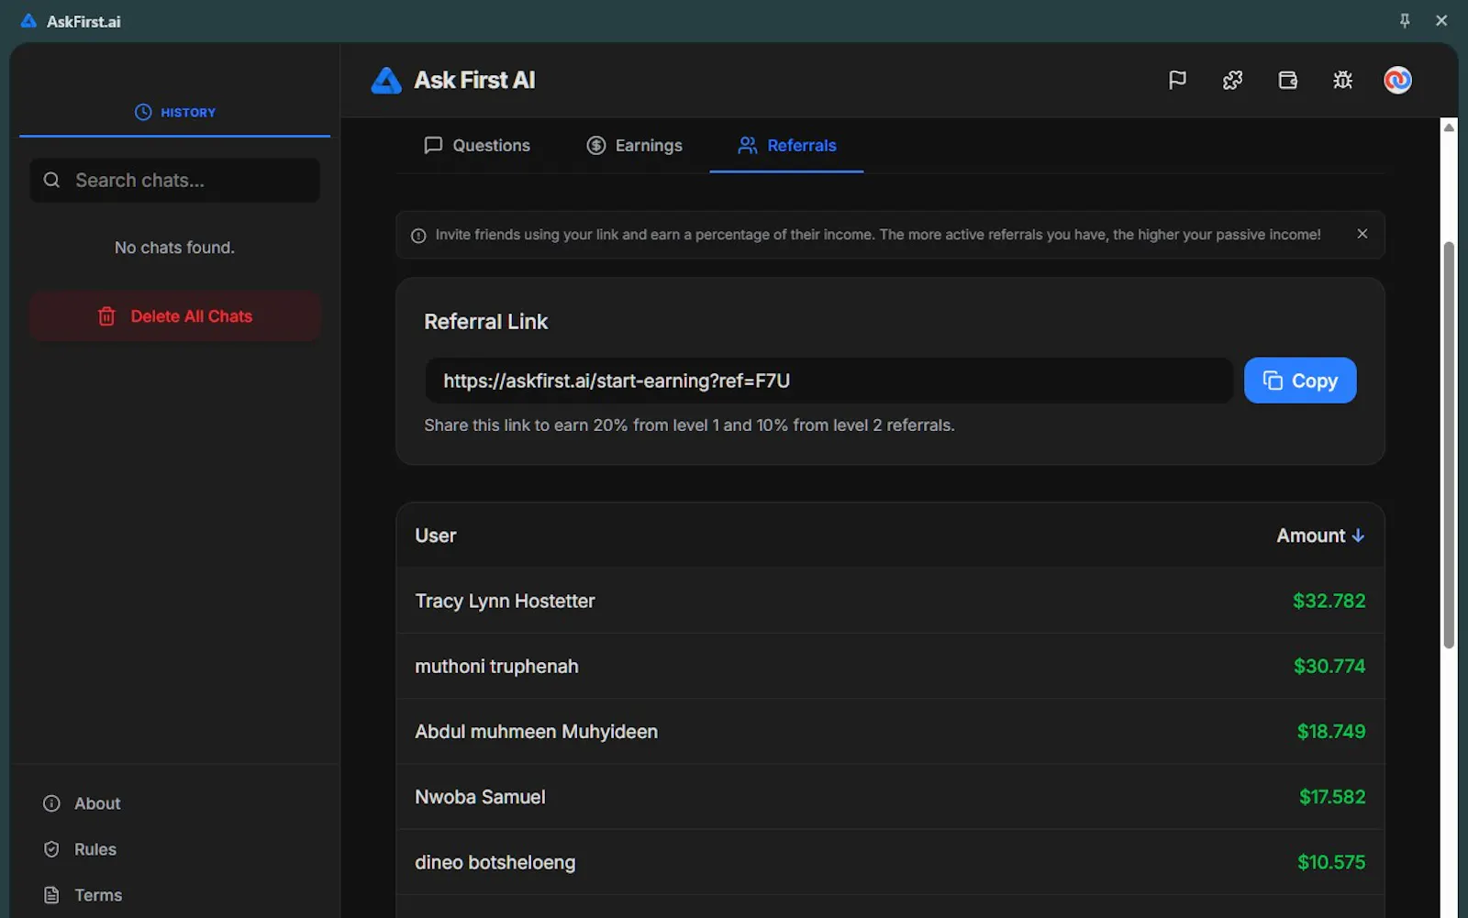The height and width of the screenshot is (918, 1468).
Task: Select dineo botsheloeng row
Action: click(890, 862)
